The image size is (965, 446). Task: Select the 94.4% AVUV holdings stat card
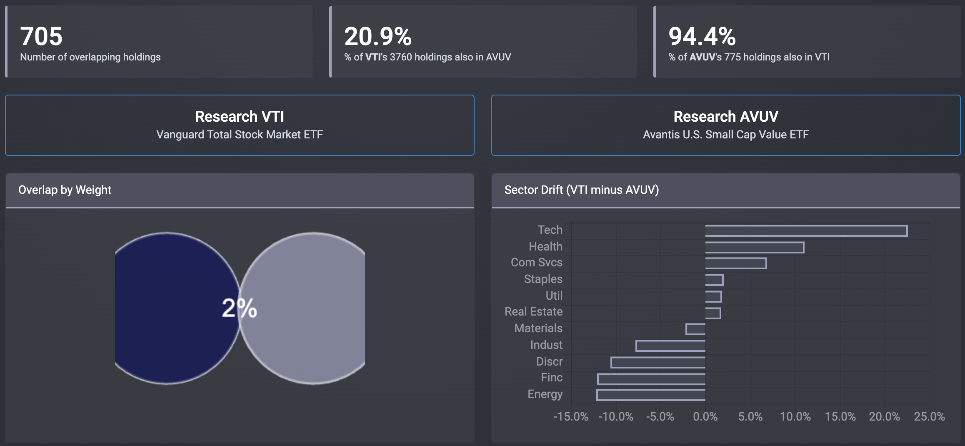[807, 42]
